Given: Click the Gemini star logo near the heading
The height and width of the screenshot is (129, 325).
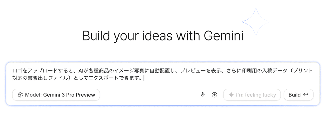Looking at the screenshot, I should point(256,22).
